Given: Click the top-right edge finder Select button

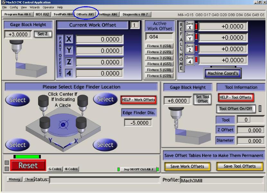Looking at the screenshot, I should tap(105, 99).
